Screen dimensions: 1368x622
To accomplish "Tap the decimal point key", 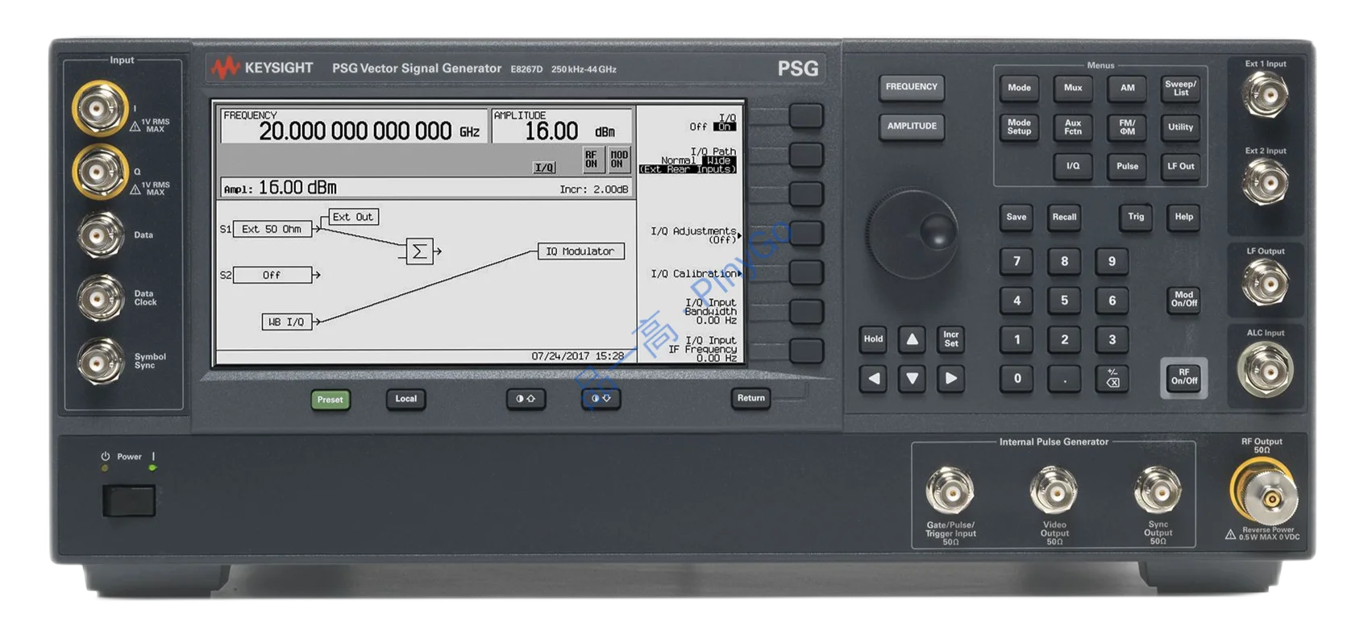I will pyautogui.click(x=1064, y=379).
